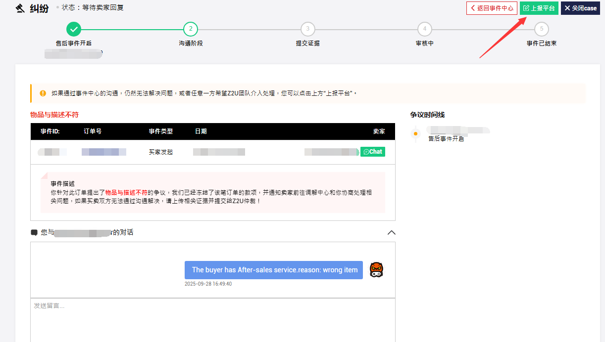Select step 2 沟通阶段 circle
The image size is (605, 342).
(191, 29)
